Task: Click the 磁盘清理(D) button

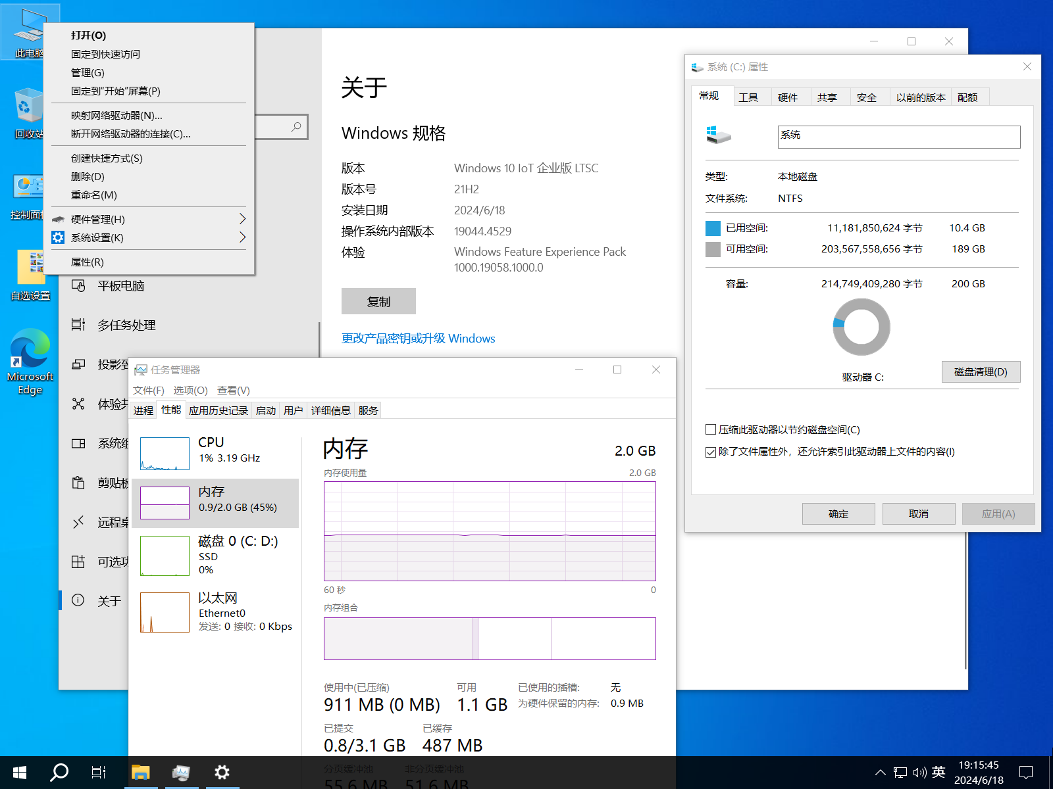Action: [x=981, y=371]
